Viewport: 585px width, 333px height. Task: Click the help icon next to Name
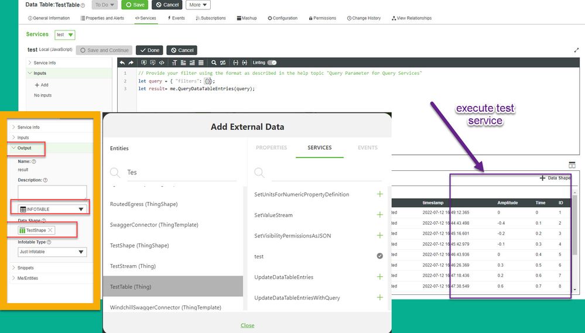click(x=34, y=162)
